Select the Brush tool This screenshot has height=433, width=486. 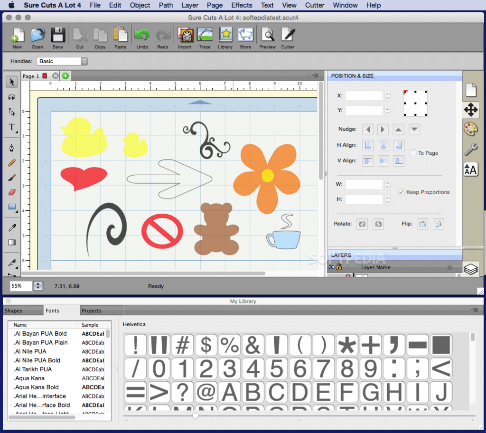pyautogui.click(x=12, y=178)
